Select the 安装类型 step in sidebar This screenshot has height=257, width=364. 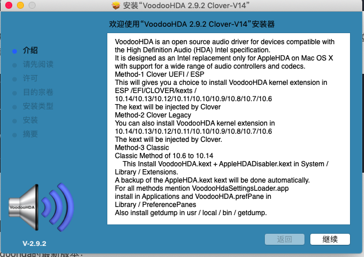coord(38,106)
